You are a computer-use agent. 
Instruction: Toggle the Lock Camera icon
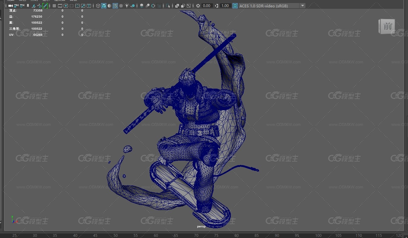coord(16,6)
